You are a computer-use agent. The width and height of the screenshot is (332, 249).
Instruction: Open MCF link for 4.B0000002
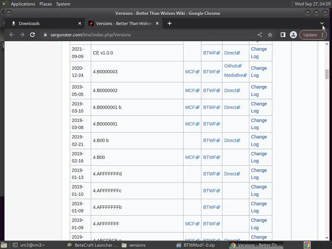tap(192, 90)
